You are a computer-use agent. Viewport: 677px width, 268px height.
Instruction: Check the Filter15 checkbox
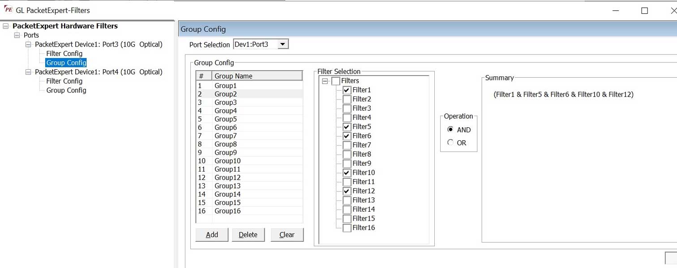point(347,218)
